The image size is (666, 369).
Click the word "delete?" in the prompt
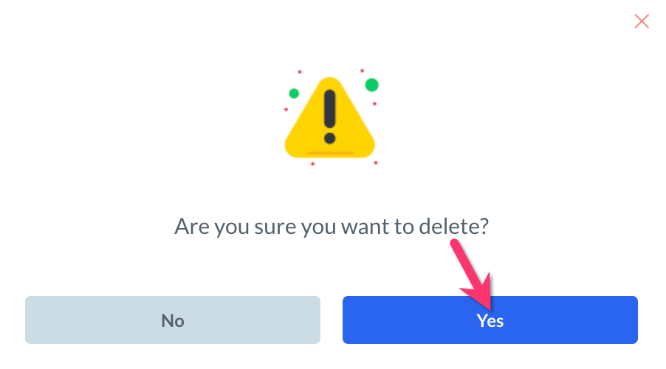click(x=453, y=227)
